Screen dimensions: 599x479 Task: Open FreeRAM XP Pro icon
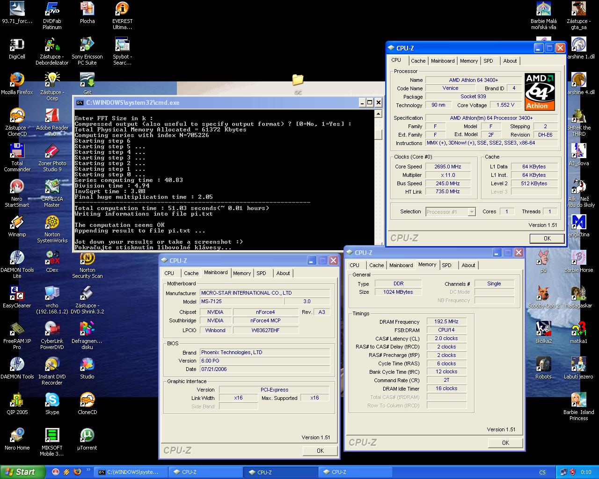(17, 335)
